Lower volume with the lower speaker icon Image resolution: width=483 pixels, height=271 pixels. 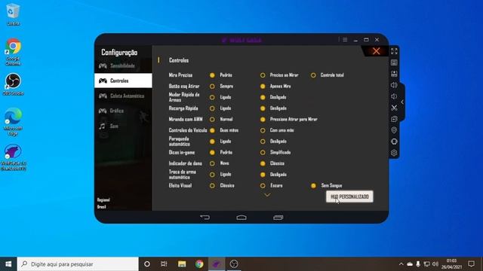point(394,96)
